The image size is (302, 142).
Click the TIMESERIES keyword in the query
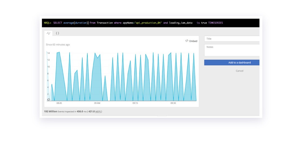pyautogui.click(x=215, y=23)
